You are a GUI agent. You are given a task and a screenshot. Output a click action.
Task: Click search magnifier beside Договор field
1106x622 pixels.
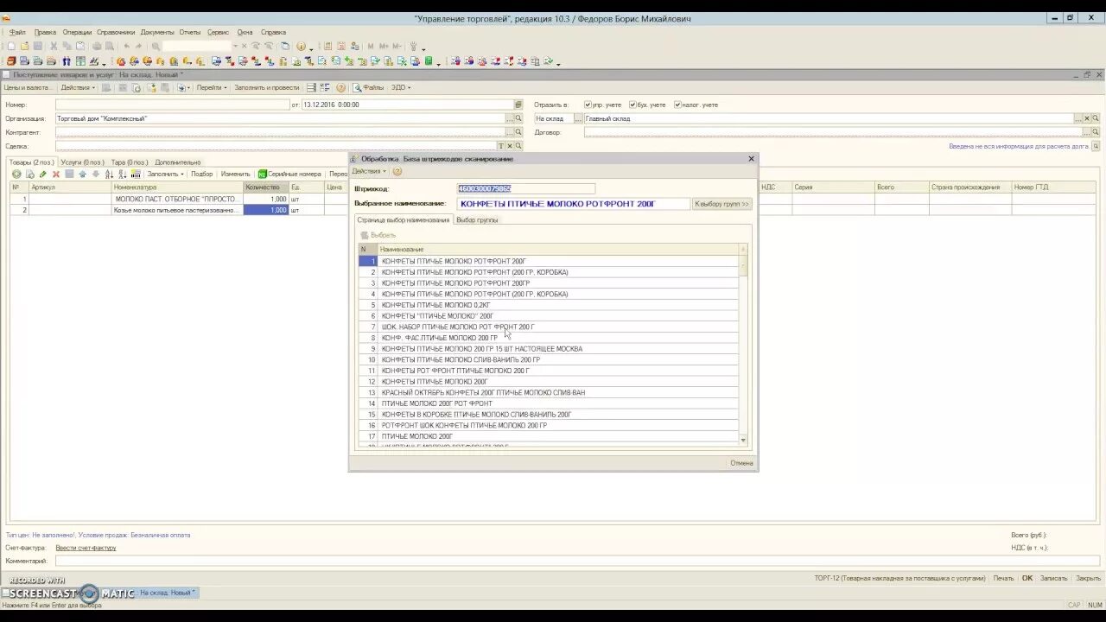click(1096, 132)
